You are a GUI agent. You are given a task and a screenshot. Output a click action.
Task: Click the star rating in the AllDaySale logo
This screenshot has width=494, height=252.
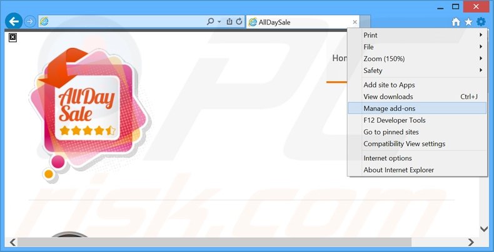(x=88, y=130)
